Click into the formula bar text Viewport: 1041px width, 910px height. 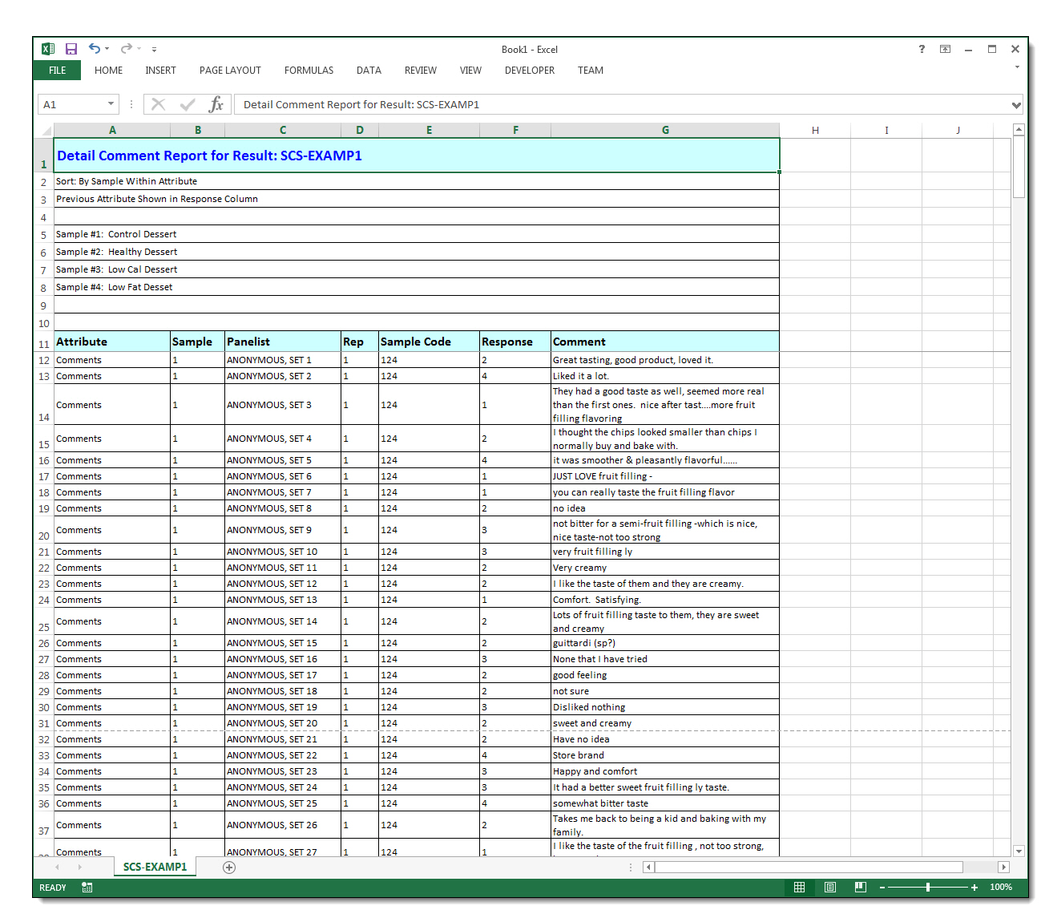(x=621, y=104)
